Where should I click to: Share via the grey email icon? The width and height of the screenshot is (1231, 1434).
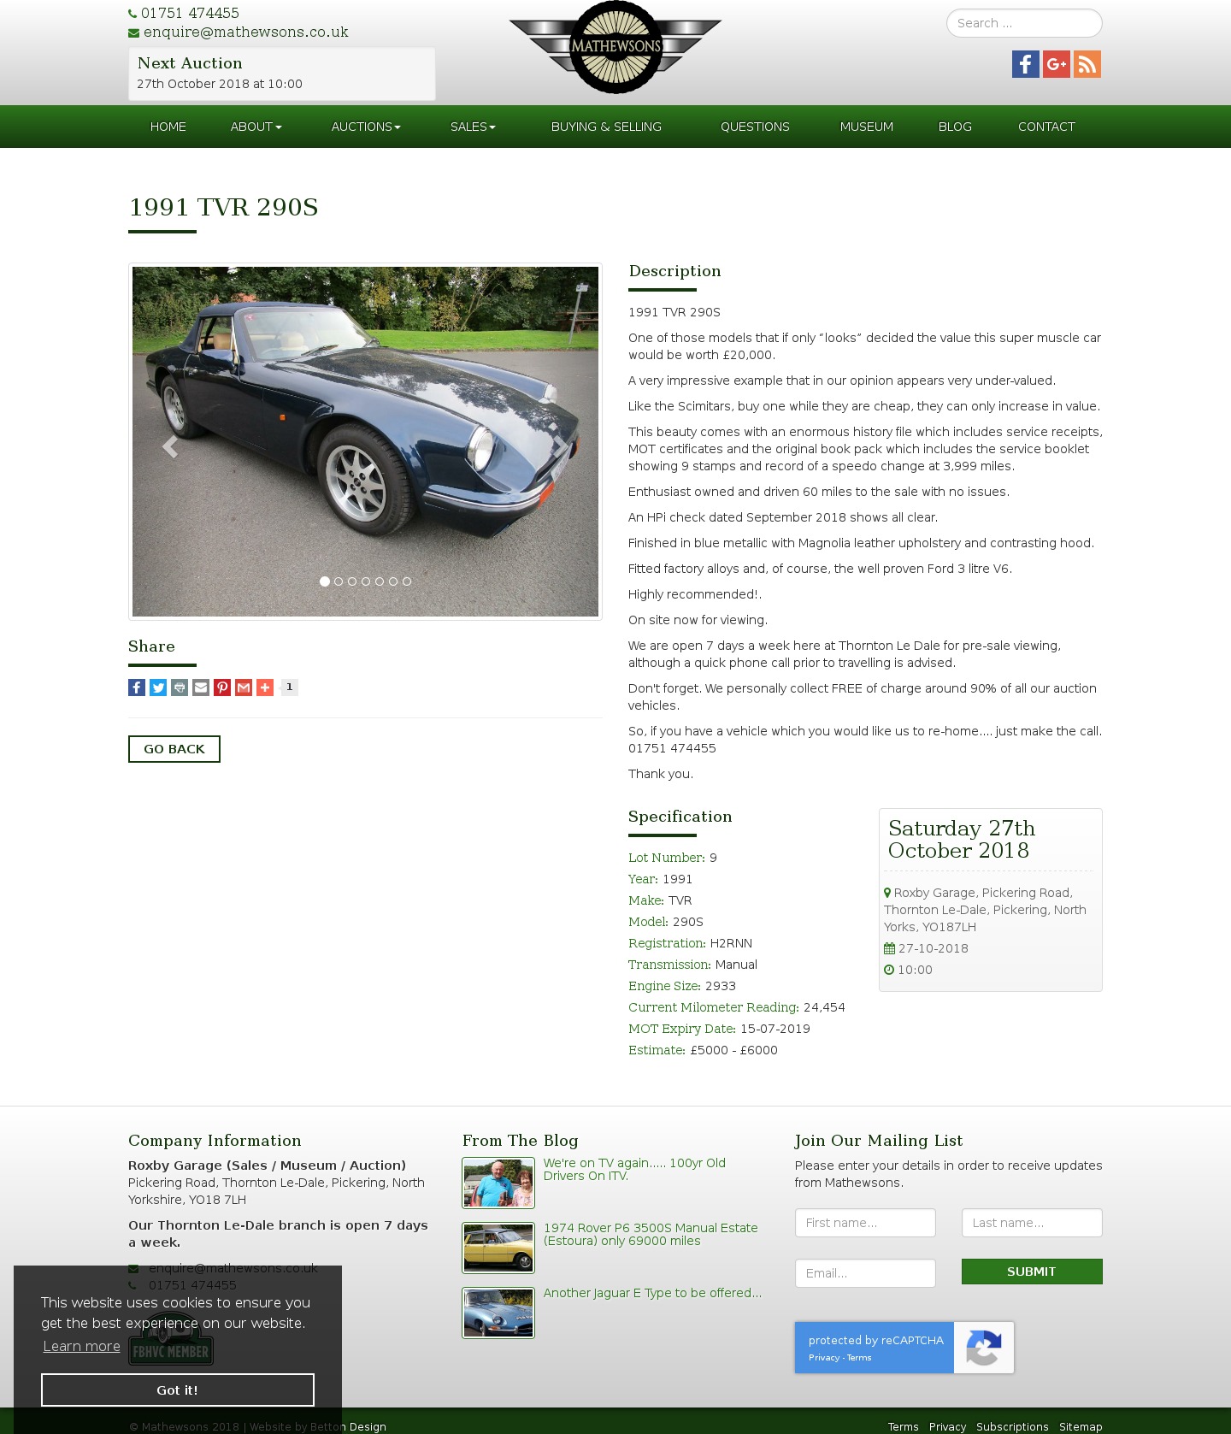(x=201, y=687)
